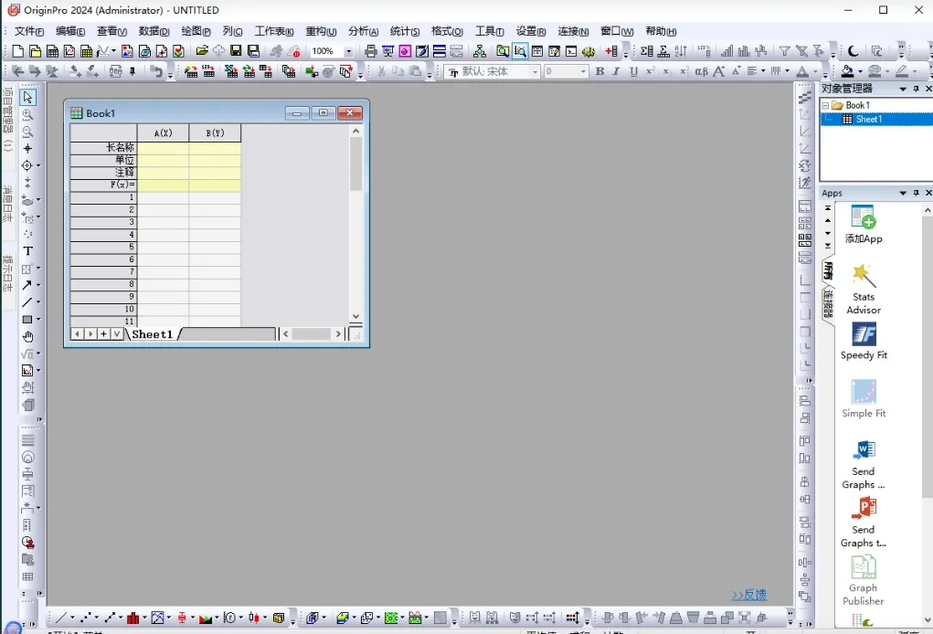The image size is (933, 634).
Task: Open the Project Explorer icon with magnifier
Action: 503,51
